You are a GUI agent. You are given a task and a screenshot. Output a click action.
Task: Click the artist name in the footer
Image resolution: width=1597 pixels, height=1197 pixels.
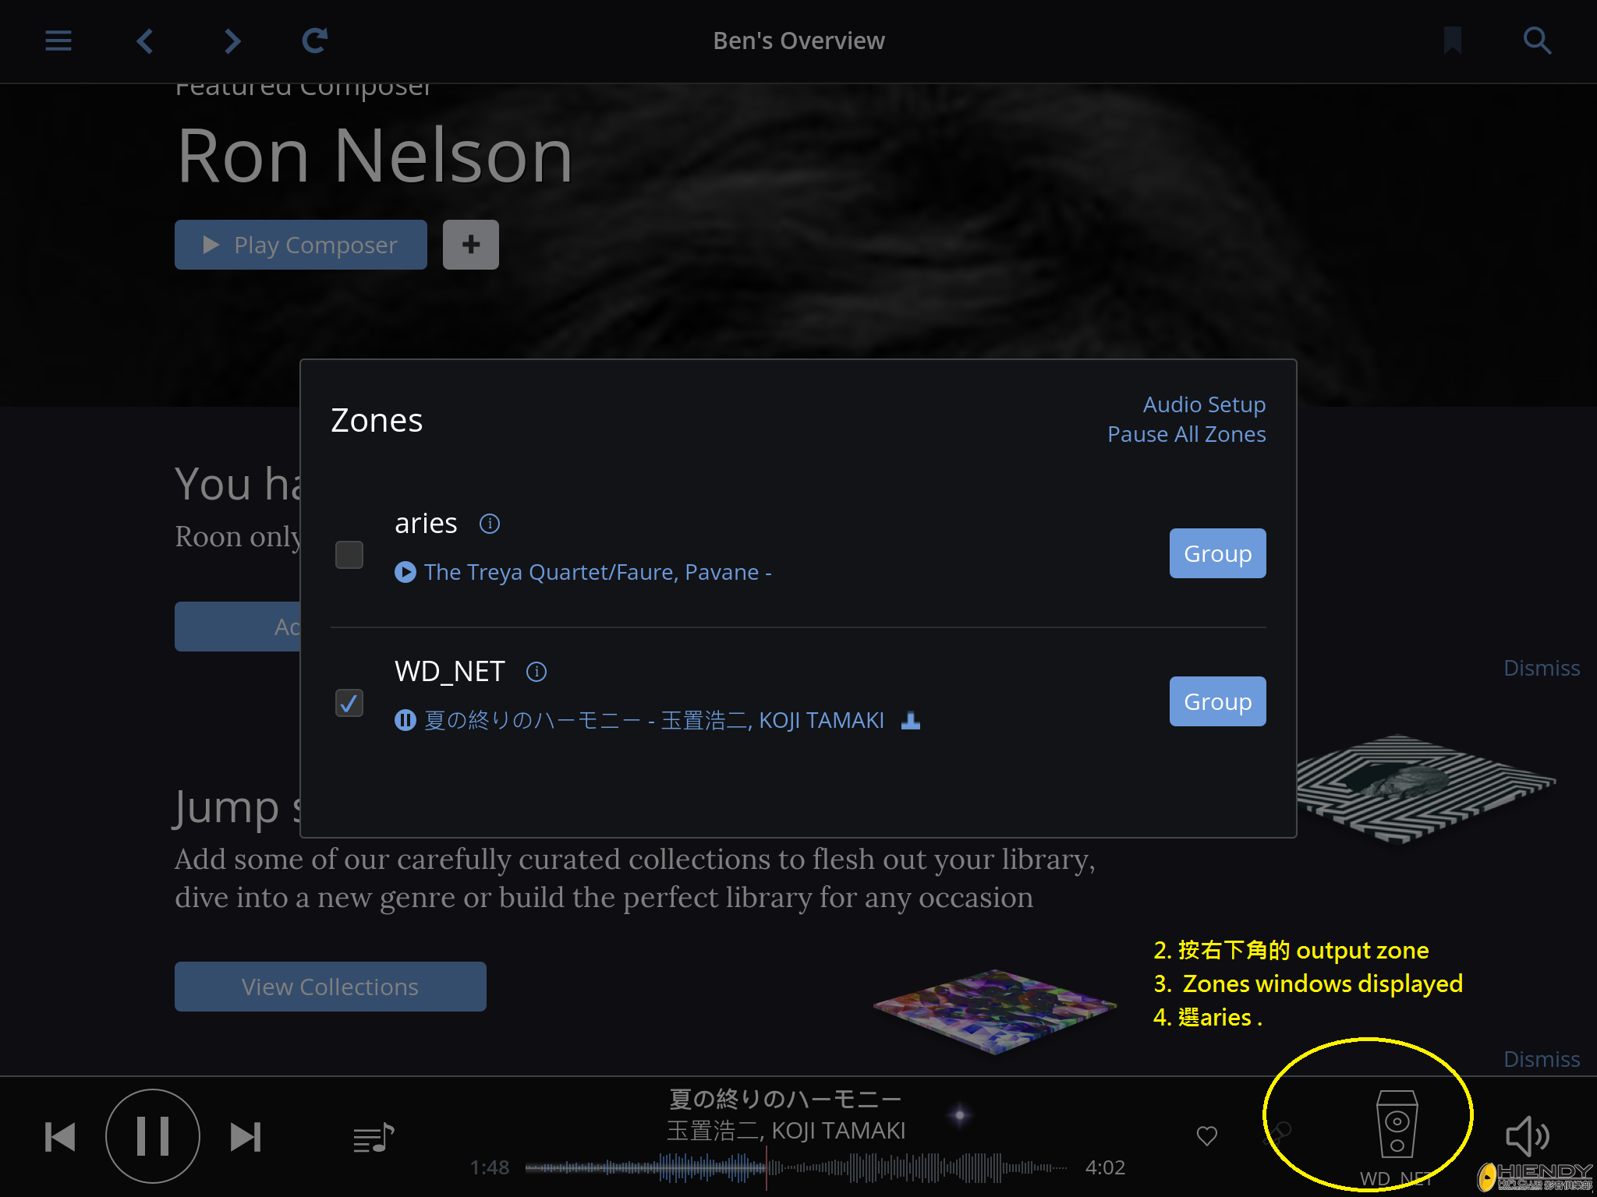pyautogui.click(x=786, y=1130)
